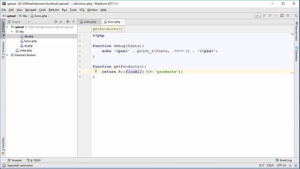Click the colored Listen for debug connections icon
The image size is (300, 169).
click(282, 15)
